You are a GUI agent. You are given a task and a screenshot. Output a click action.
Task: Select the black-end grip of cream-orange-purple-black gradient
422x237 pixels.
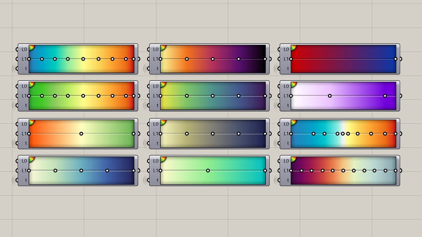click(265, 59)
